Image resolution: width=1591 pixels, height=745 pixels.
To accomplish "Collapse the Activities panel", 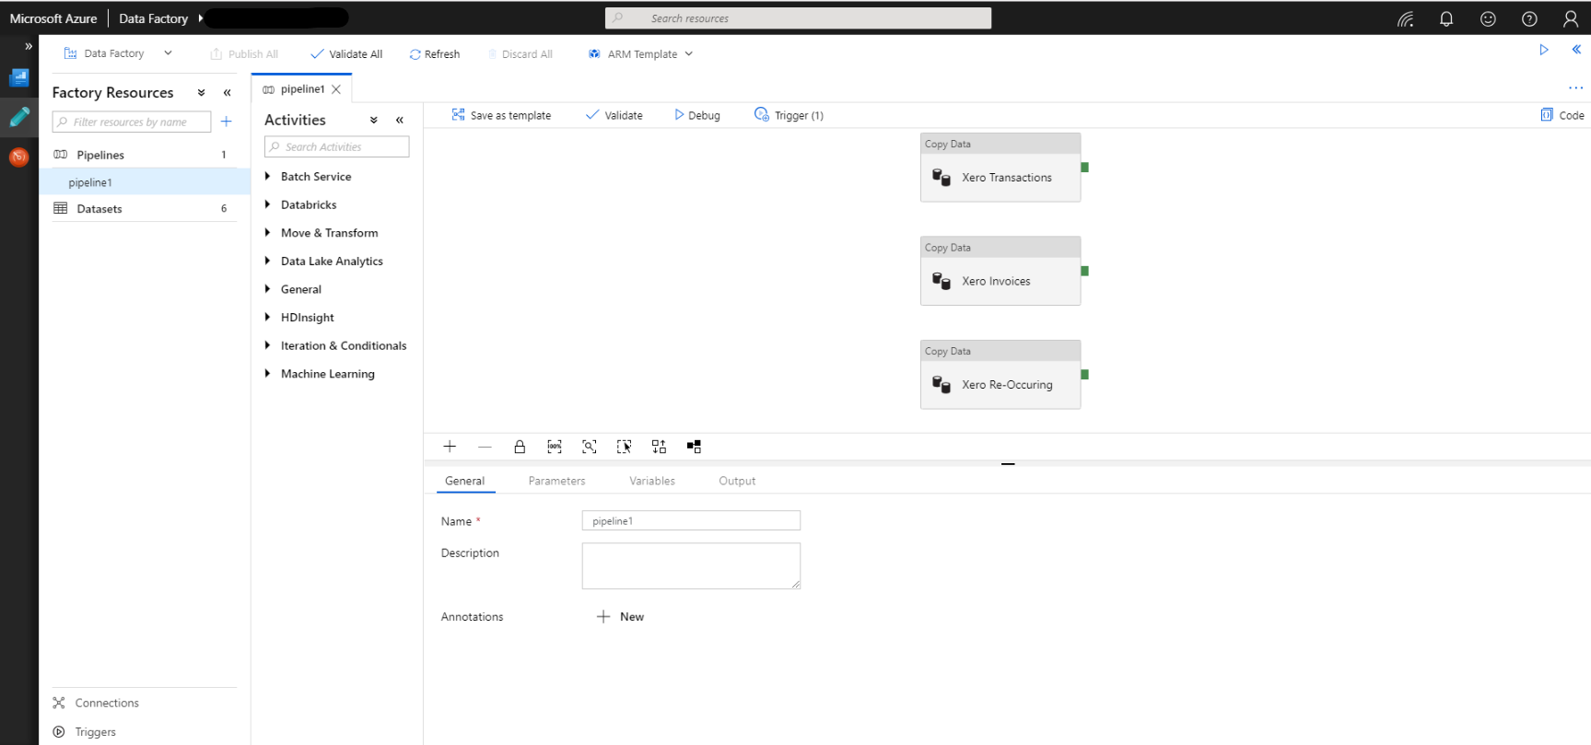I will click(x=400, y=121).
